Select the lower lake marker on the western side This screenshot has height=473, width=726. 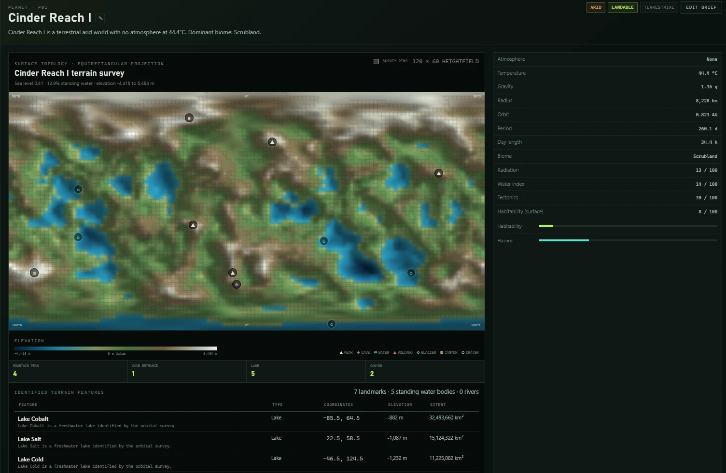click(x=78, y=237)
